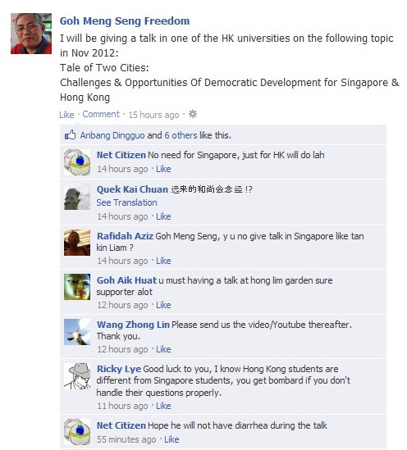Click Net Citizen's avatar on diarrhea comment
This screenshot has height=450, width=407.
point(77,432)
